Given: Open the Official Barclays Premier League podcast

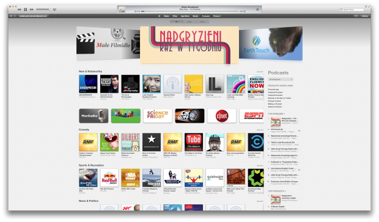Looking at the screenshot, I should [172, 178].
